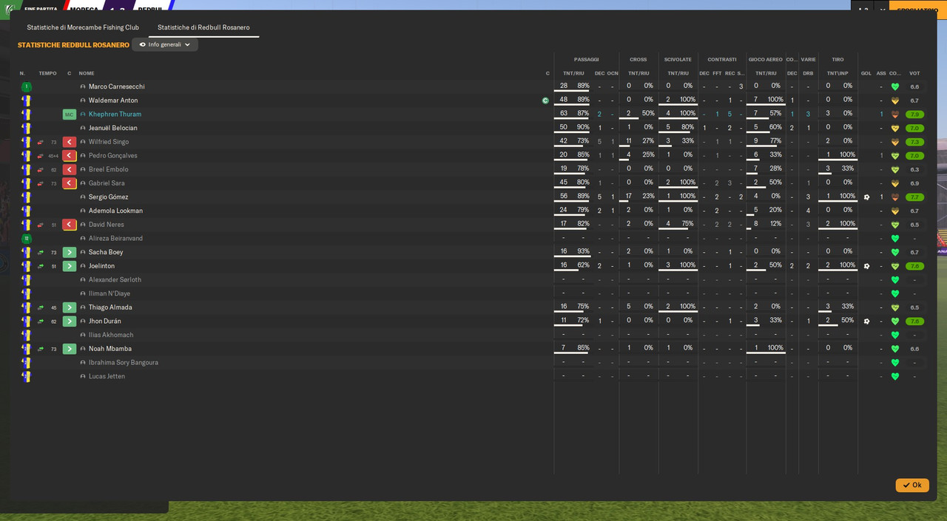Click Khephren Thuram's passing bar showing 63 87%
This screenshot has width=947, height=521.
pyautogui.click(x=573, y=114)
